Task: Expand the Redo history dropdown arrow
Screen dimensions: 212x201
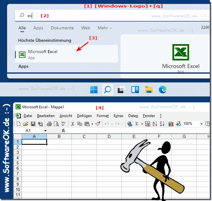Action: point(122,124)
